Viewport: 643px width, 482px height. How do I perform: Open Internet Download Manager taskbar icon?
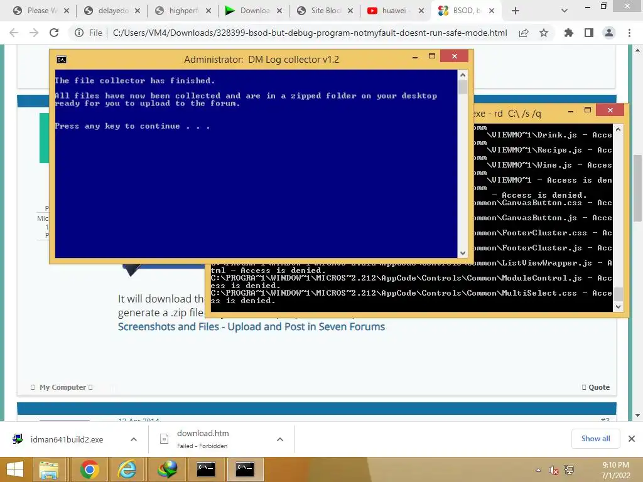pos(167,469)
